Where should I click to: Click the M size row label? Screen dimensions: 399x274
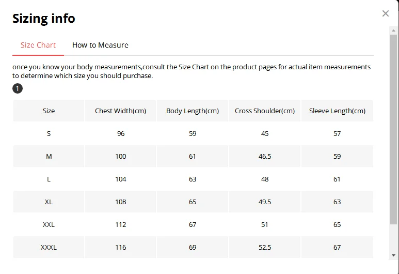point(49,156)
